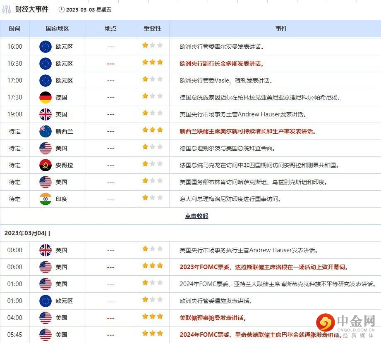The height and width of the screenshot is (343, 381).
Task: Click the 财经大事件 chart icon in the header
Action: coord(6,9)
